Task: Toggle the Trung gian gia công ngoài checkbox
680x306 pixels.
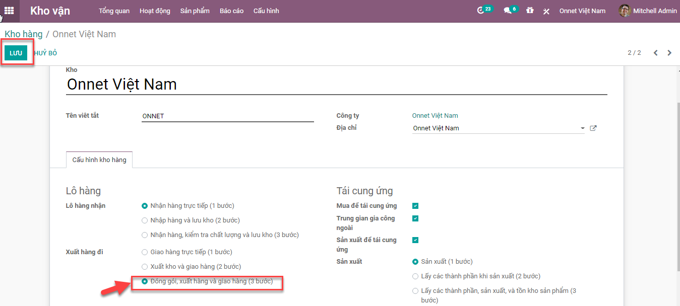Action: coord(415,218)
